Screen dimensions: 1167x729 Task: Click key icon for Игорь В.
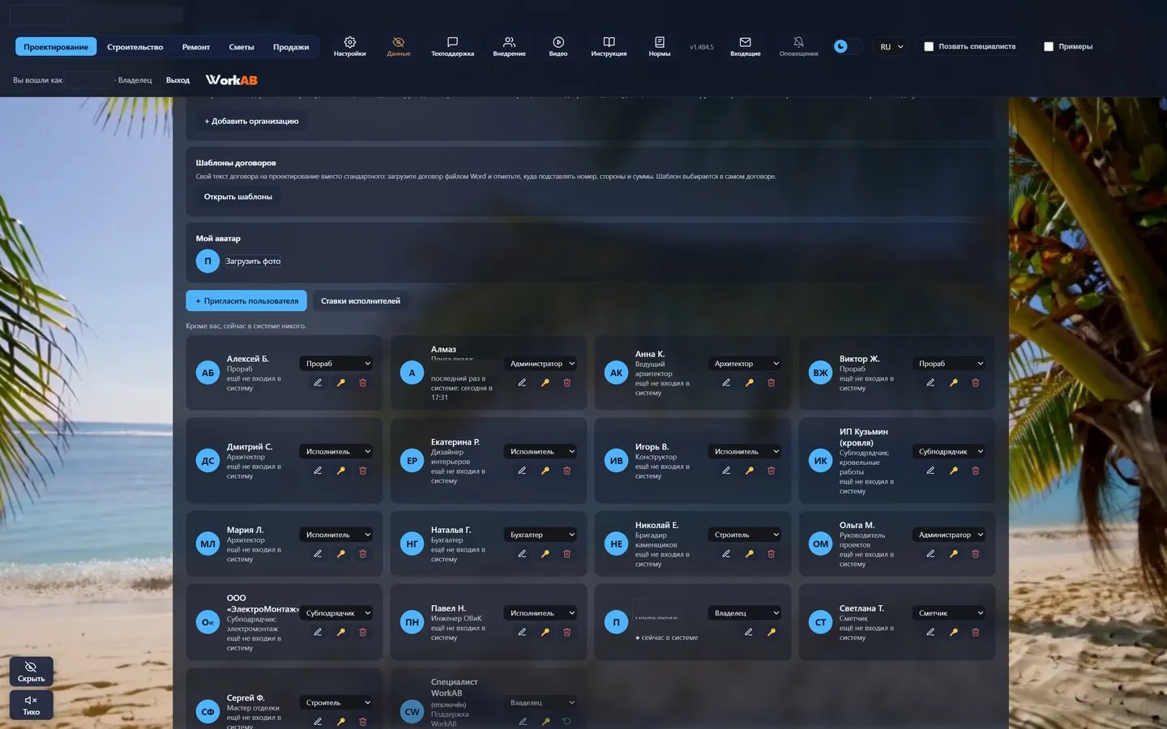749,471
